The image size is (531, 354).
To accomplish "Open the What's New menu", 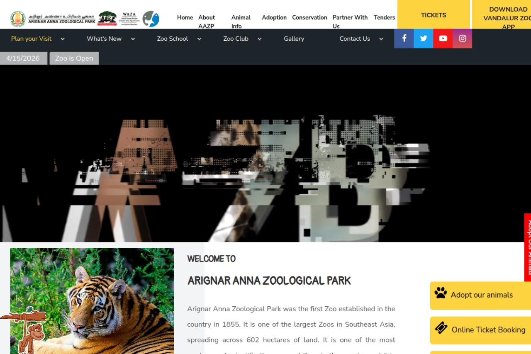I will [x=104, y=39].
